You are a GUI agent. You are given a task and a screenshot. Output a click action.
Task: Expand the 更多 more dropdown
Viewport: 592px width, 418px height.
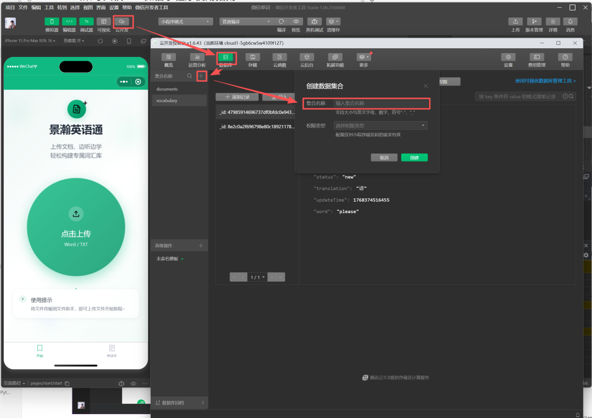(x=363, y=60)
